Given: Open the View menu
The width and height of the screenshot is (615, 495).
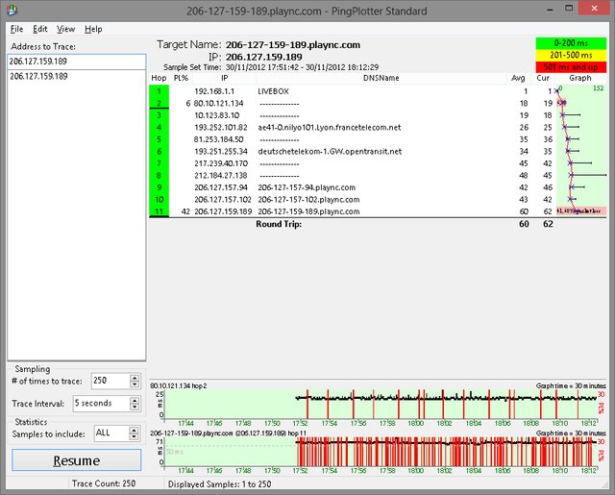Looking at the screenshot, I should pos(65,29).
